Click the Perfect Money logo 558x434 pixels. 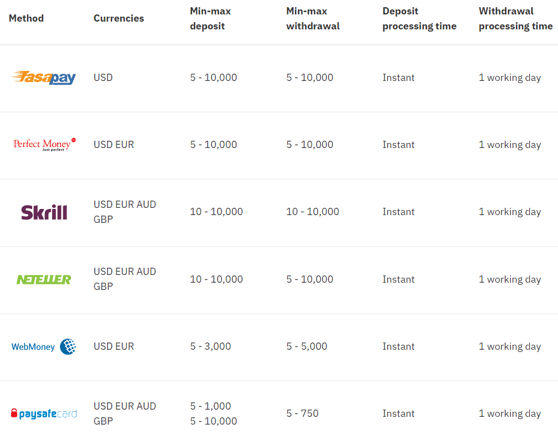[44, 145]
